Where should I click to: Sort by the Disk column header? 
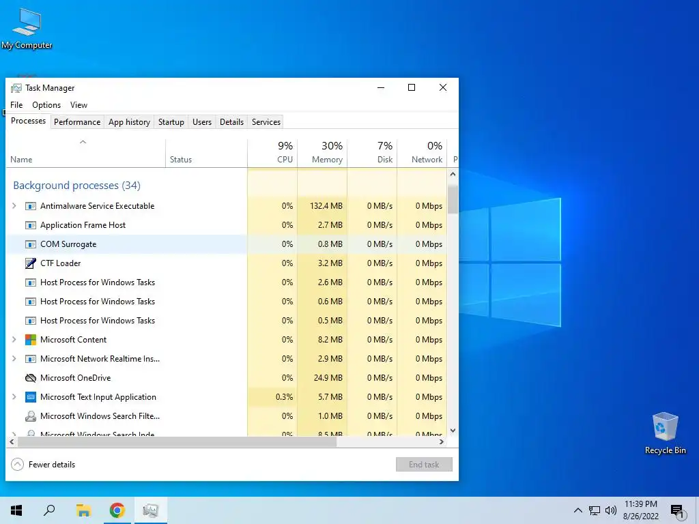372,153
